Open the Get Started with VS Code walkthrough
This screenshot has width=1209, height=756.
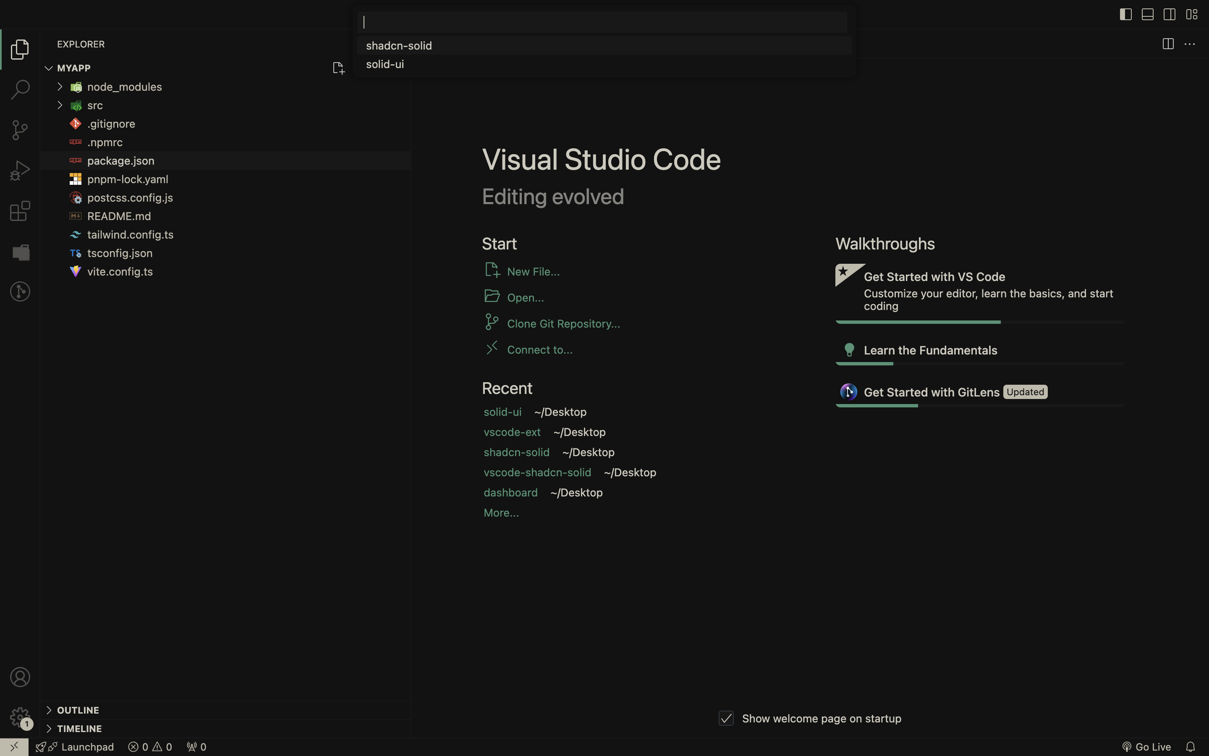[934, 277]
